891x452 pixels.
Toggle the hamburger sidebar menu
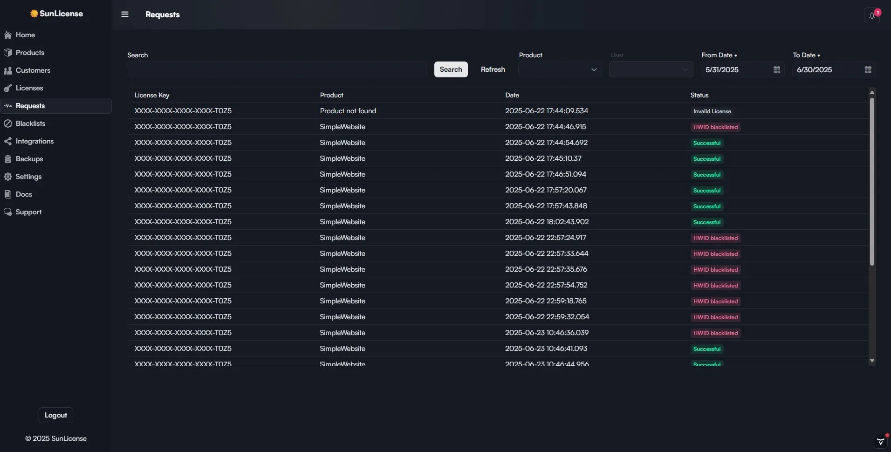(x=125, y=14)
